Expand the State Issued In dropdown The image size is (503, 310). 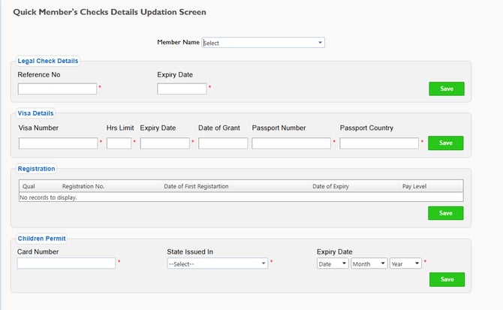click(x=218, y=263)
